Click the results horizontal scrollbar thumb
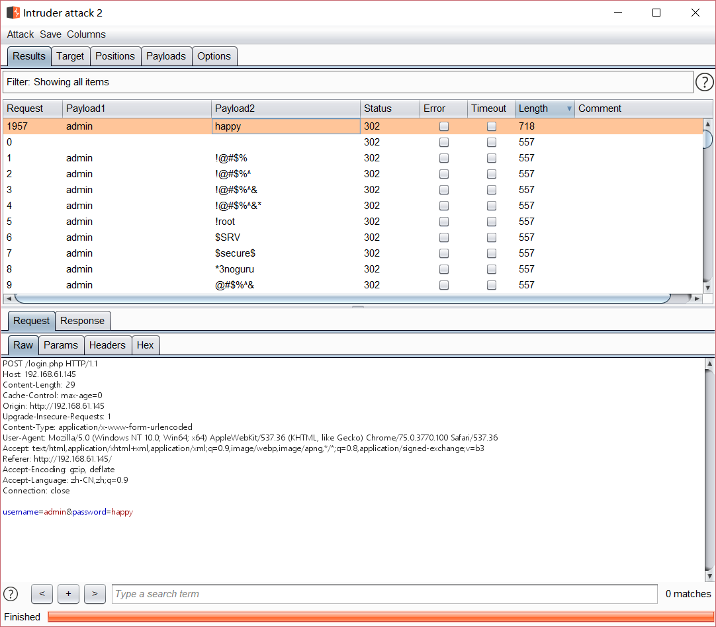The width and height of the screenshot is (716, 627). coord(343,298)
